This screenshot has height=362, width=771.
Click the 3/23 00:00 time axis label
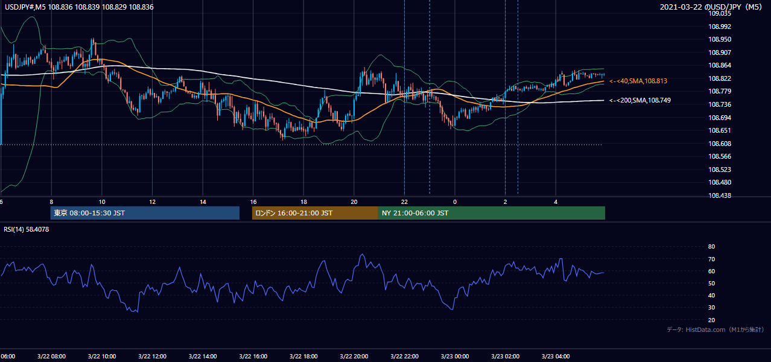pyautogui.click(x=454, y=357)
